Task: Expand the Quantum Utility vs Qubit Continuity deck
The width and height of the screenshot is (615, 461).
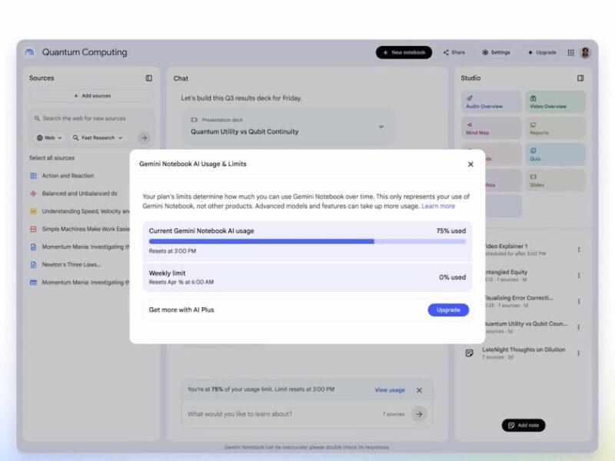Action: (381, 127)
